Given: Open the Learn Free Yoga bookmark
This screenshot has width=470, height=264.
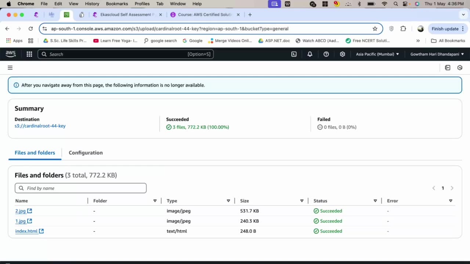Looking at the screenshot, I should (115, 41).
